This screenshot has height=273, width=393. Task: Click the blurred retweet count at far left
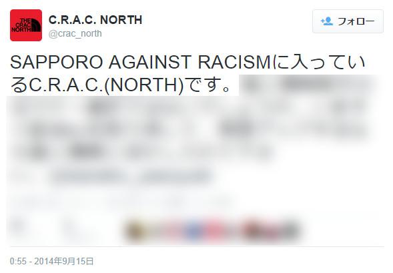[x=17, y=226]
